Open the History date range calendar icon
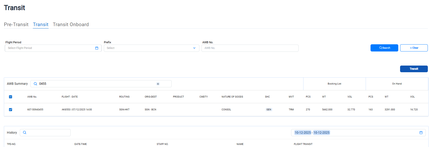This screenshot has height=147, width=434. coord(421,133)
